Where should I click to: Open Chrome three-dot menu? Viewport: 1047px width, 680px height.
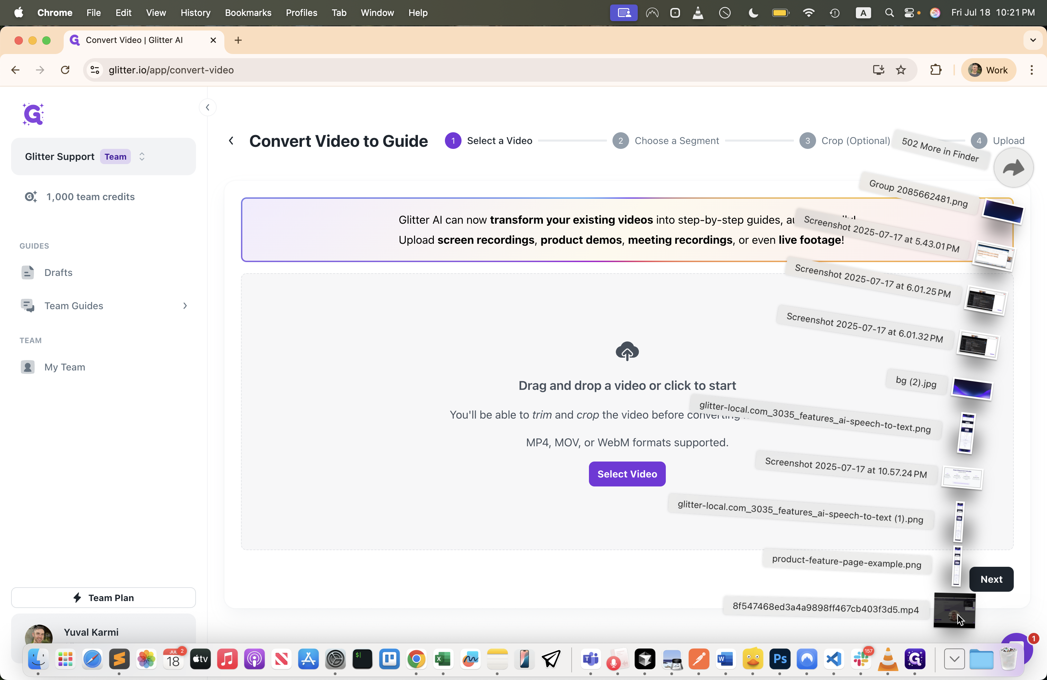pos(1032,70)
